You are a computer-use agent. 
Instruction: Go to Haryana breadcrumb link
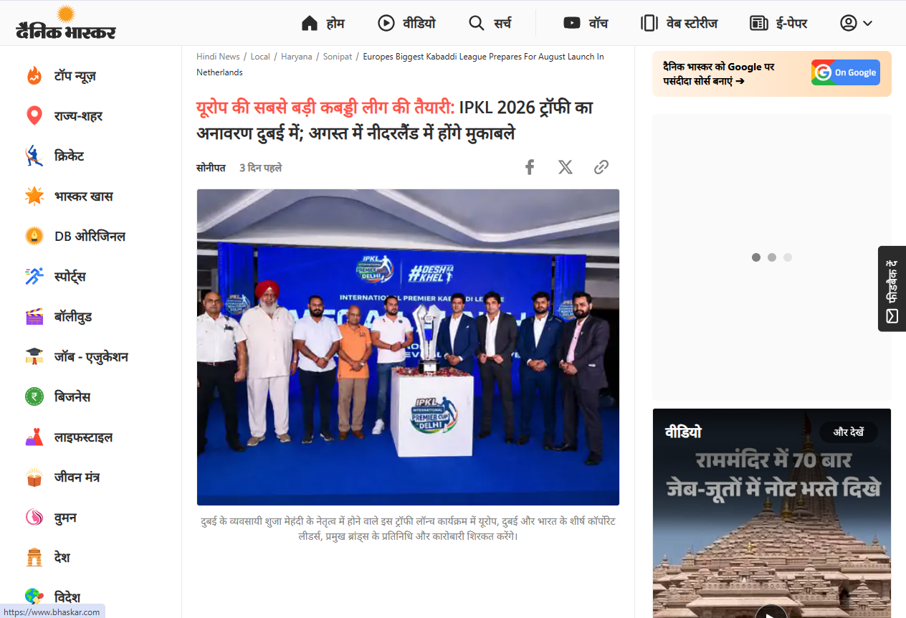tap(296, 57)
